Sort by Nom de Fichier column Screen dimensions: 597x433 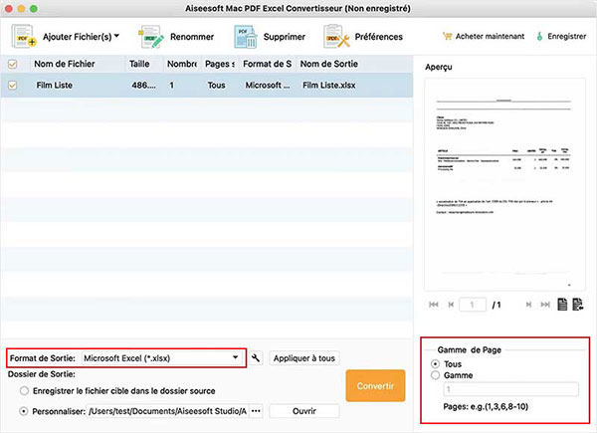point(65,64)
